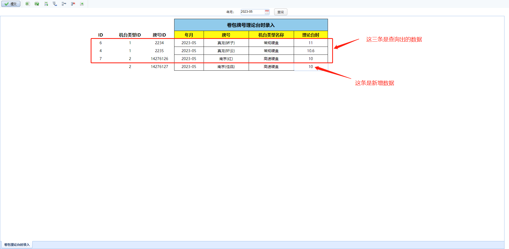The height and width of the screenshot is (249, 509).
Task: Click the 提交 submit button
Action: (x=11, y=4)
